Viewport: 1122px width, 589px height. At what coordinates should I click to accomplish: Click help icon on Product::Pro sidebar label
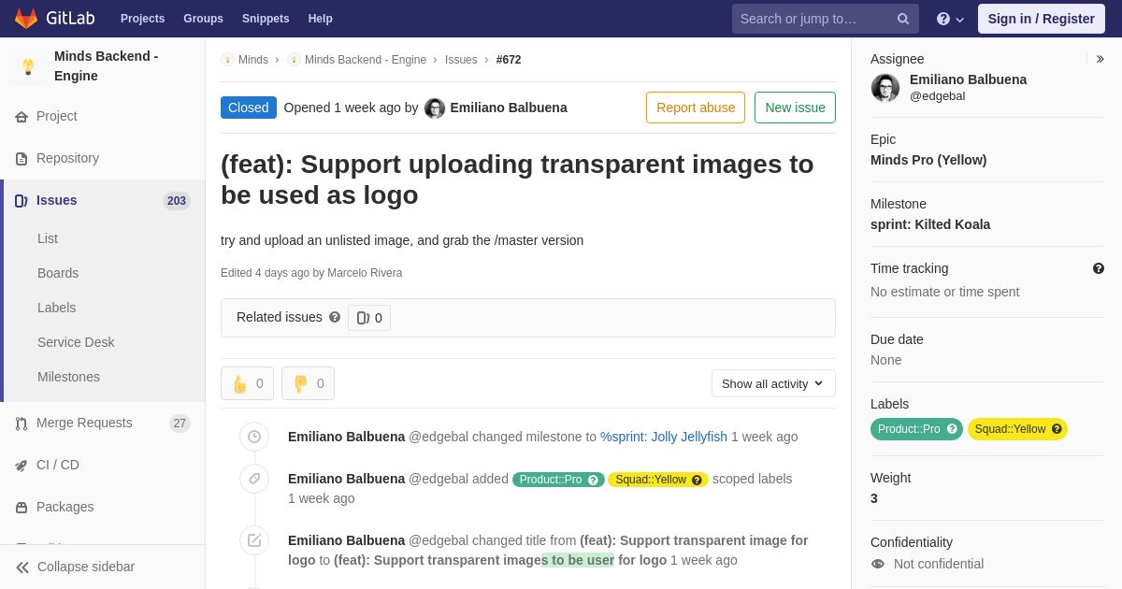coord(952,429)
